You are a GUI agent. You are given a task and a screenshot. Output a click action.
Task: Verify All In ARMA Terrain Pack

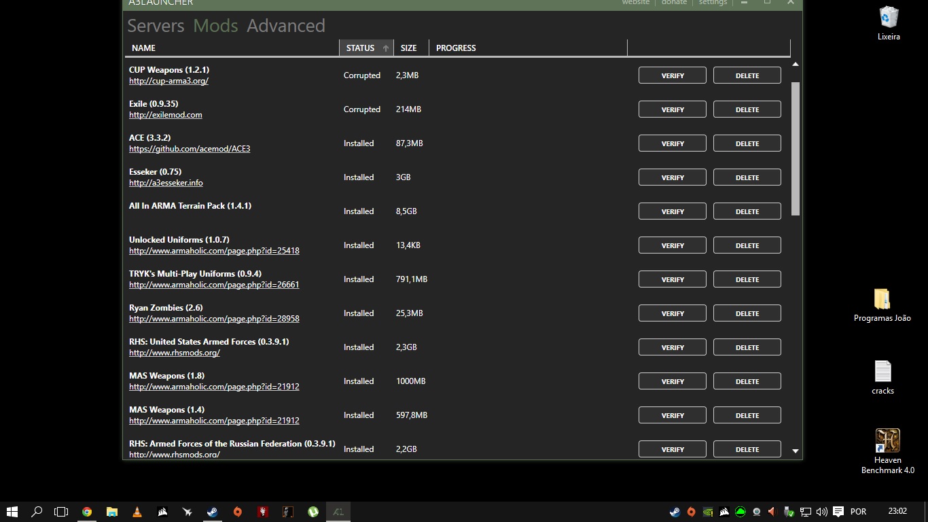tap(673, 211)
